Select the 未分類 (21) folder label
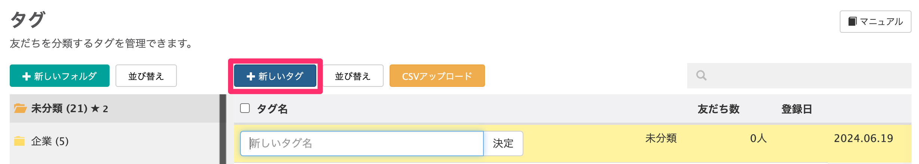Image resolution: width=919 pixels, height=164 pixels. click(x=59, y=108)
